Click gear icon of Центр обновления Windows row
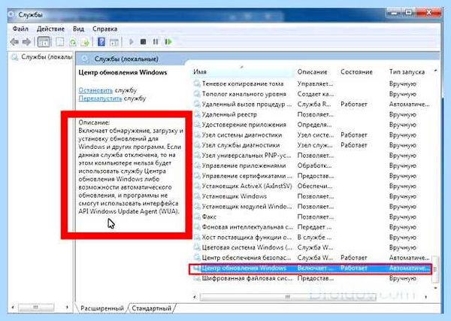 (197, 268)
